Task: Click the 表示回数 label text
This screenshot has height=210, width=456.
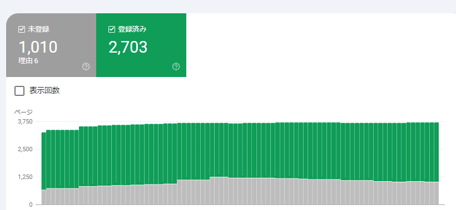Action: pyautogui.click(x=44, y=90)
